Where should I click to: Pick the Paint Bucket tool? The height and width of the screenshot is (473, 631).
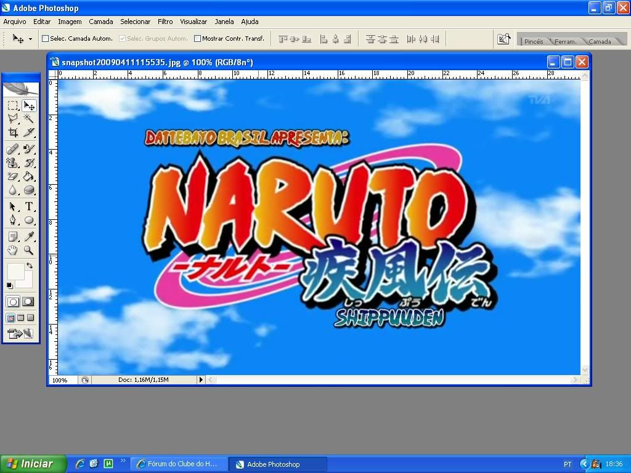(x=28, y=177)
